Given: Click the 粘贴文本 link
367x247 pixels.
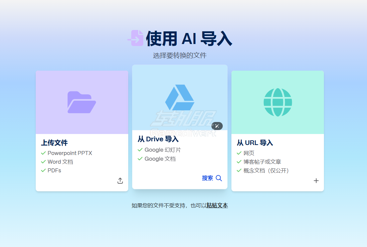Looking at the screenshot, I should (x=217, y=205).
